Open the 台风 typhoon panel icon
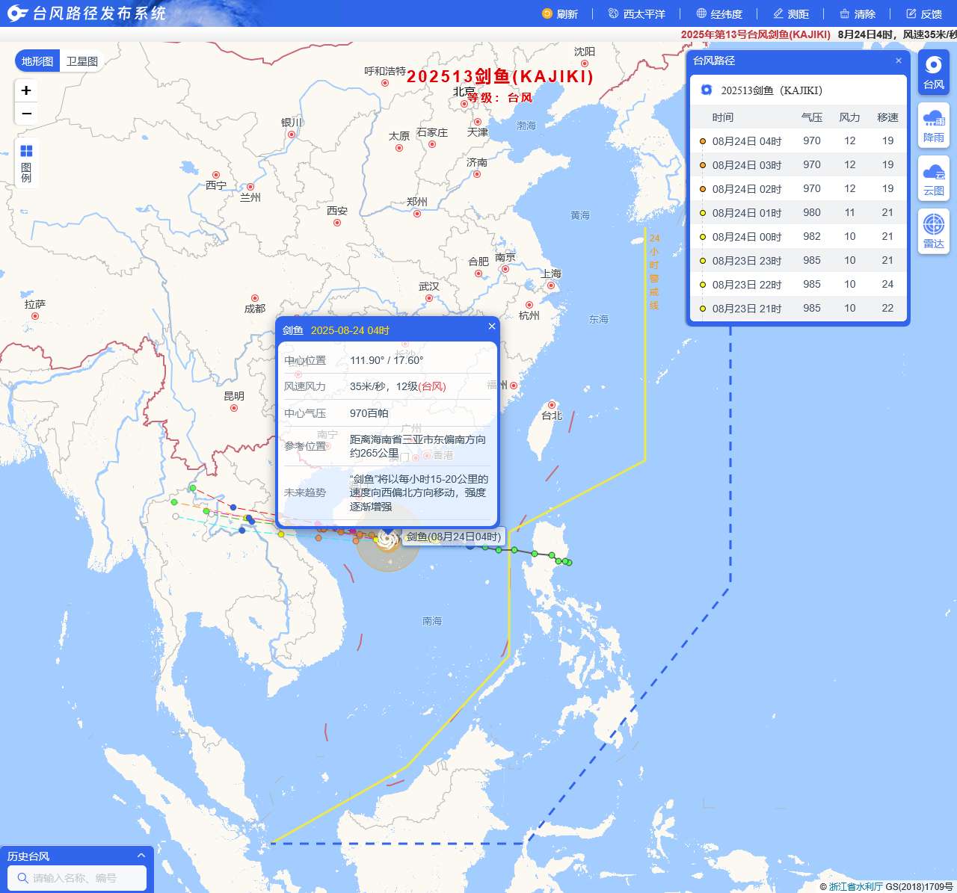Viewport: 957px width, 893px height. (x=933, y=72)
